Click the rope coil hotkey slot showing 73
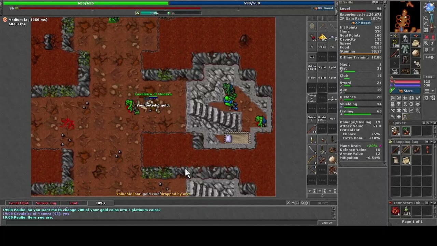 click(333, 170)
